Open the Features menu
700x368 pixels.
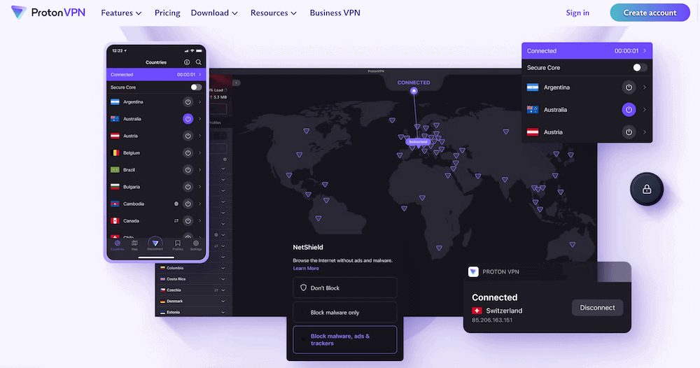(x=121, y=13)
